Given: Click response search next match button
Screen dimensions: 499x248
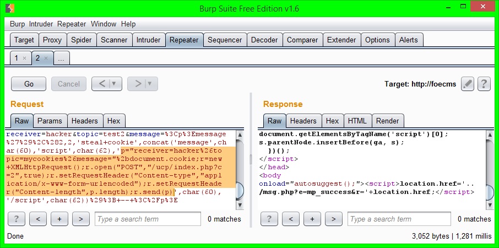Looking at the screenshot, I should [x=334, y=219].
